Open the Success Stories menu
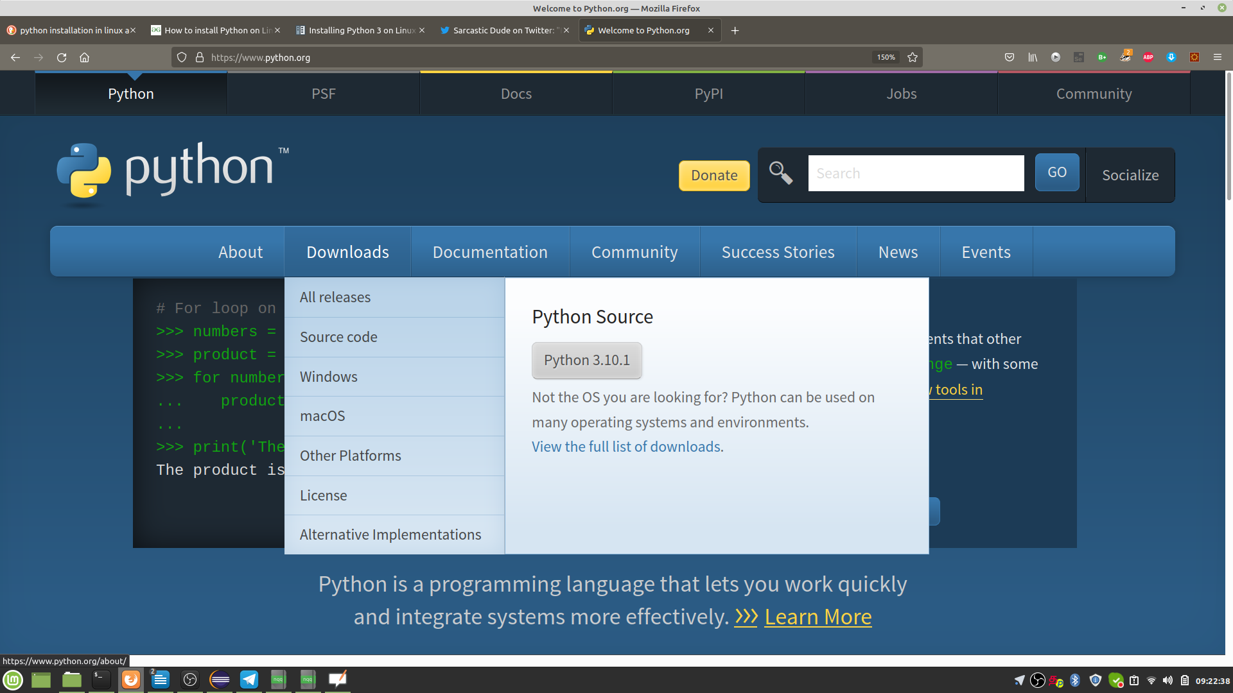Viewport: 1233px width, 693px height. (778, 252)
